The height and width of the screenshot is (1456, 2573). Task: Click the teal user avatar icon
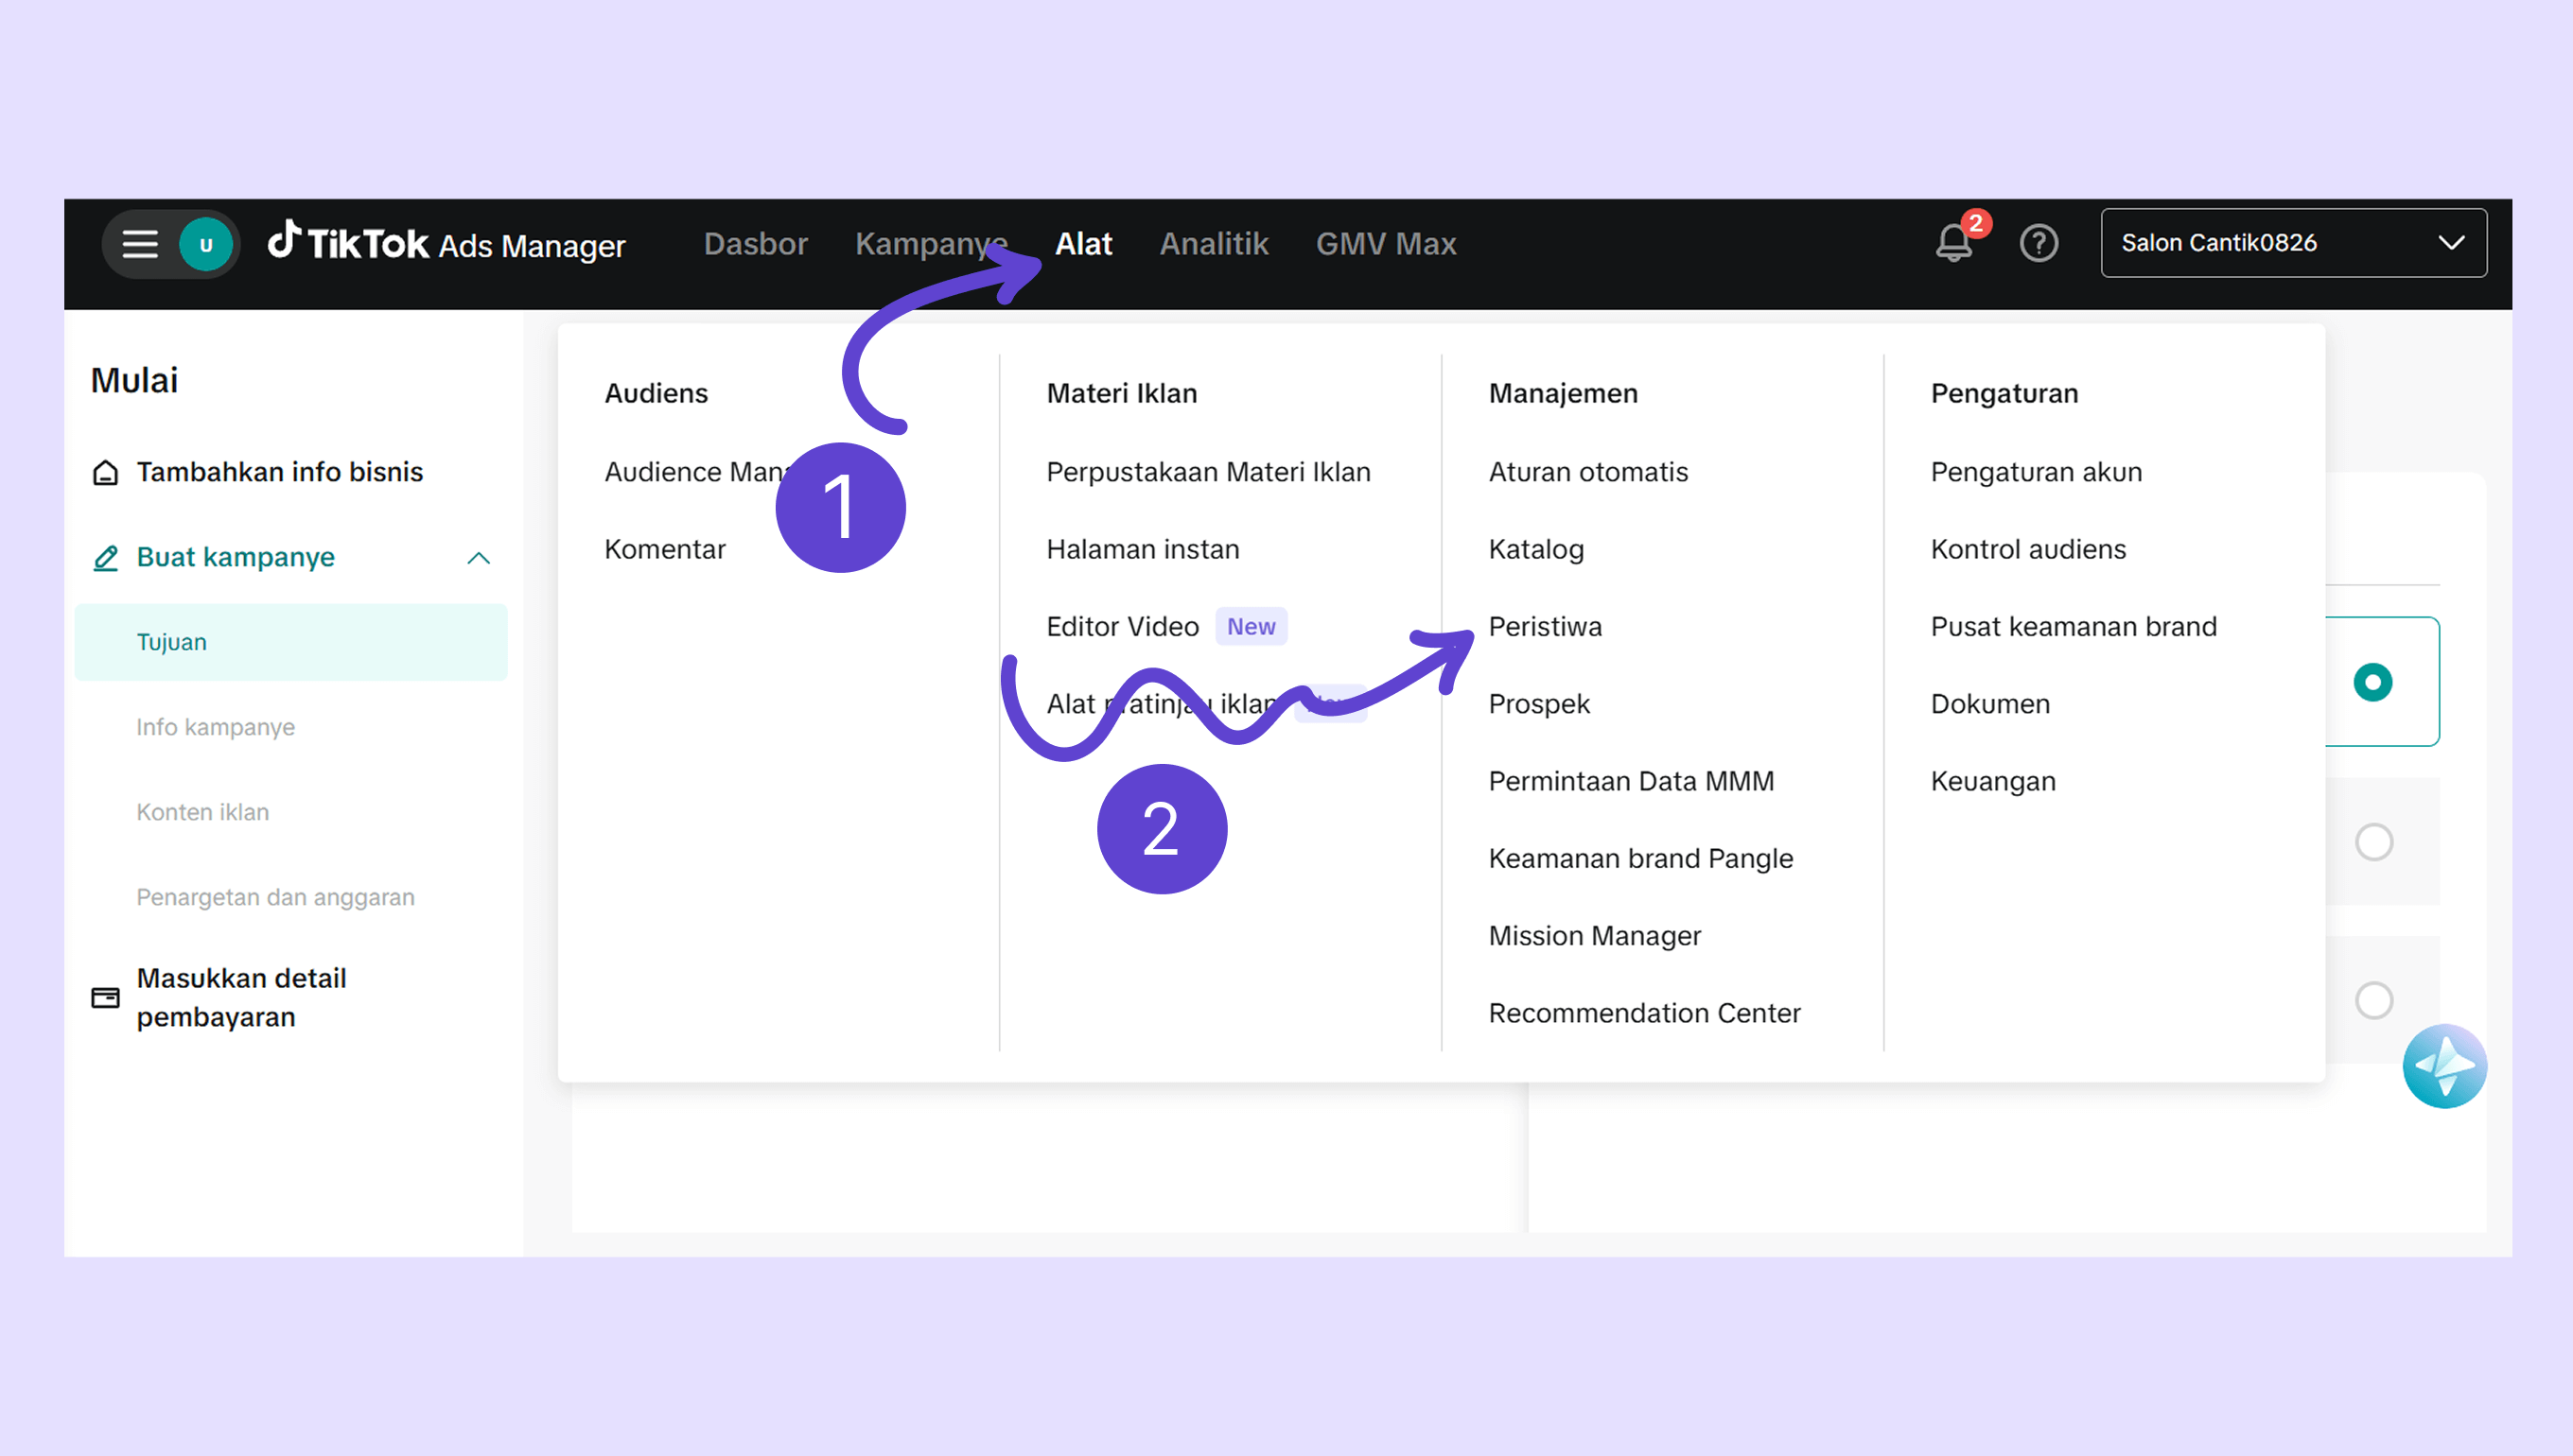click(206, 244)
